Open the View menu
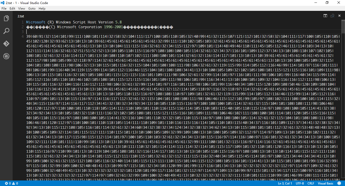The image size is (345, 186). click(22, 8)
